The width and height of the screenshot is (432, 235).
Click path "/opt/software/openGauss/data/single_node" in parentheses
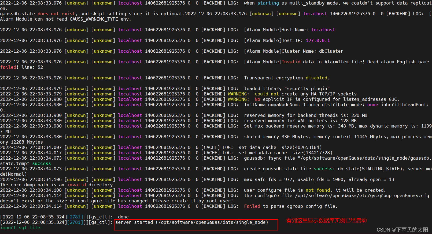pos(212,222)
